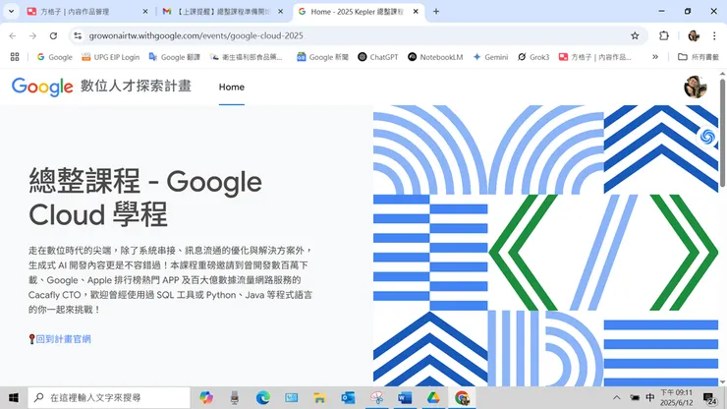Open the notification center icon

pos(709,398)
